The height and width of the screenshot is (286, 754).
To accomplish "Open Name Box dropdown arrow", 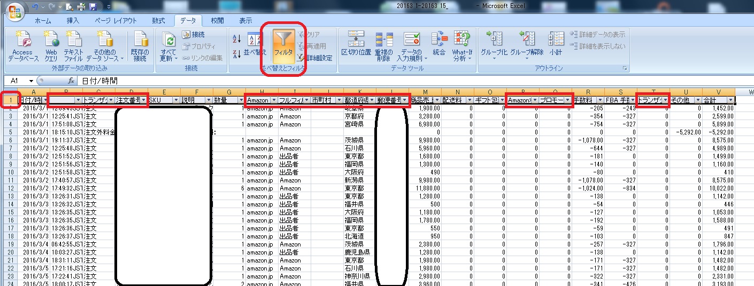I will click(x=31, y=81).
